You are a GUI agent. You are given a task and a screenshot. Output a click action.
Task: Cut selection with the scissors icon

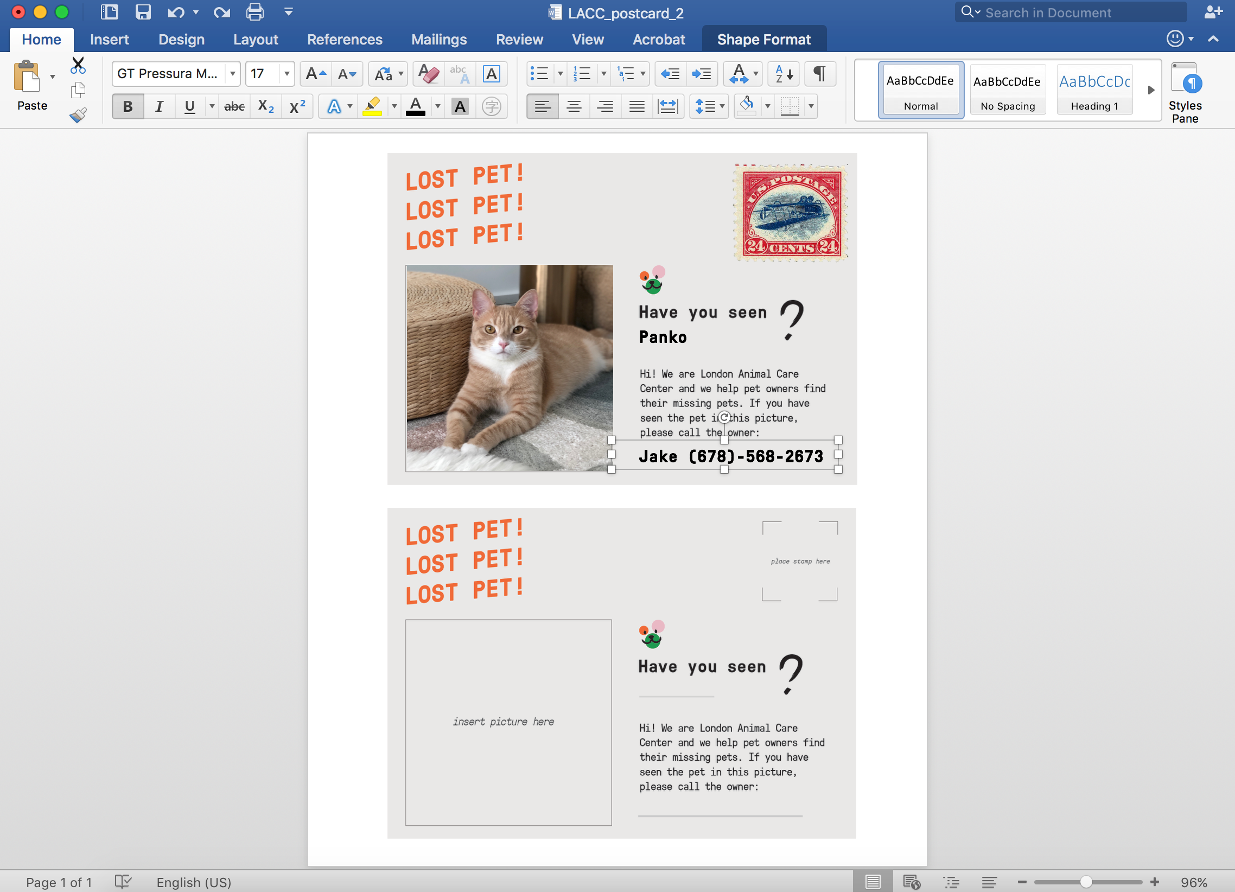[x=78, y=66]
